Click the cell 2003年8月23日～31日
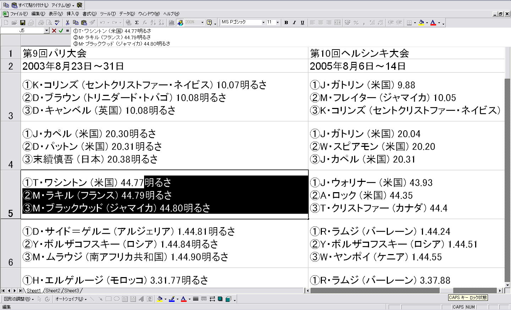 point(165,66)
